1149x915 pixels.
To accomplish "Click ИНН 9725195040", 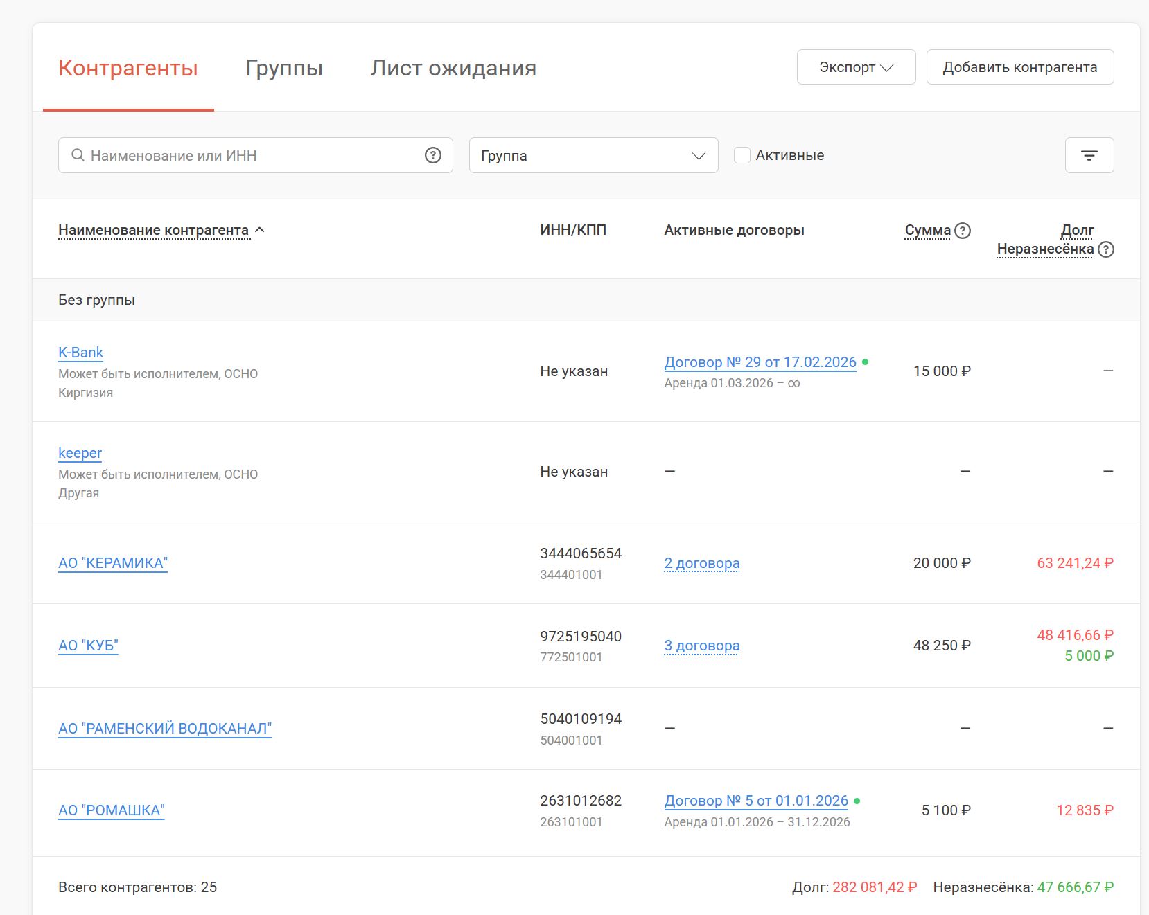I will tap(581, 637).
